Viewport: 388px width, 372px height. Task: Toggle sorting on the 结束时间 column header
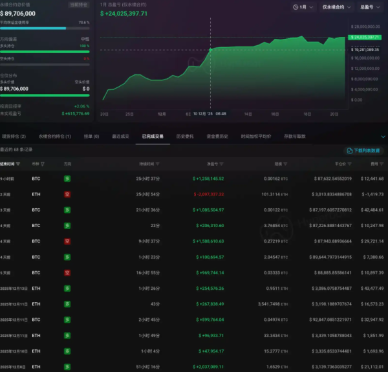(x=8, y=164)
